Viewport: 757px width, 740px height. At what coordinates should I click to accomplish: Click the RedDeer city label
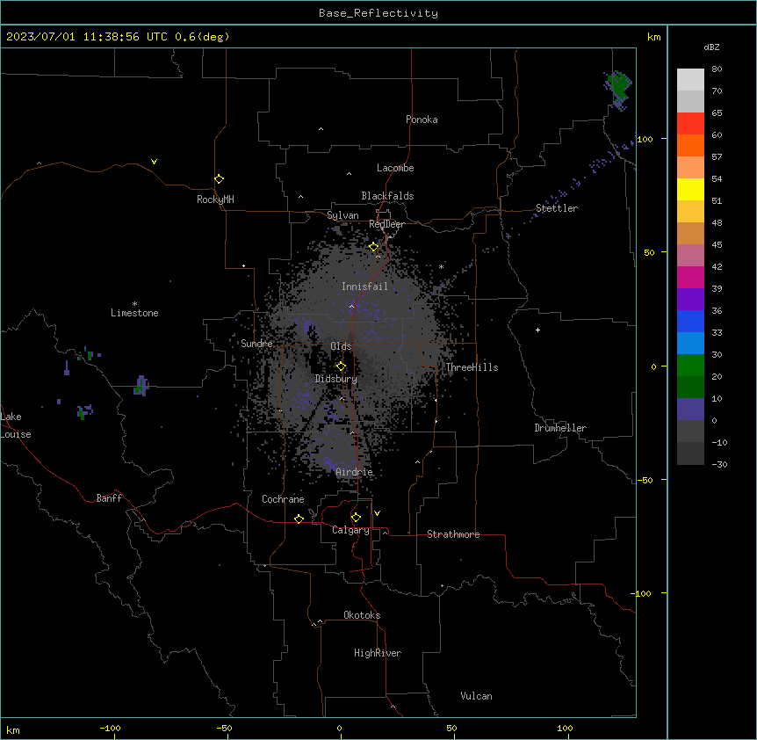[x=386, y=224]
